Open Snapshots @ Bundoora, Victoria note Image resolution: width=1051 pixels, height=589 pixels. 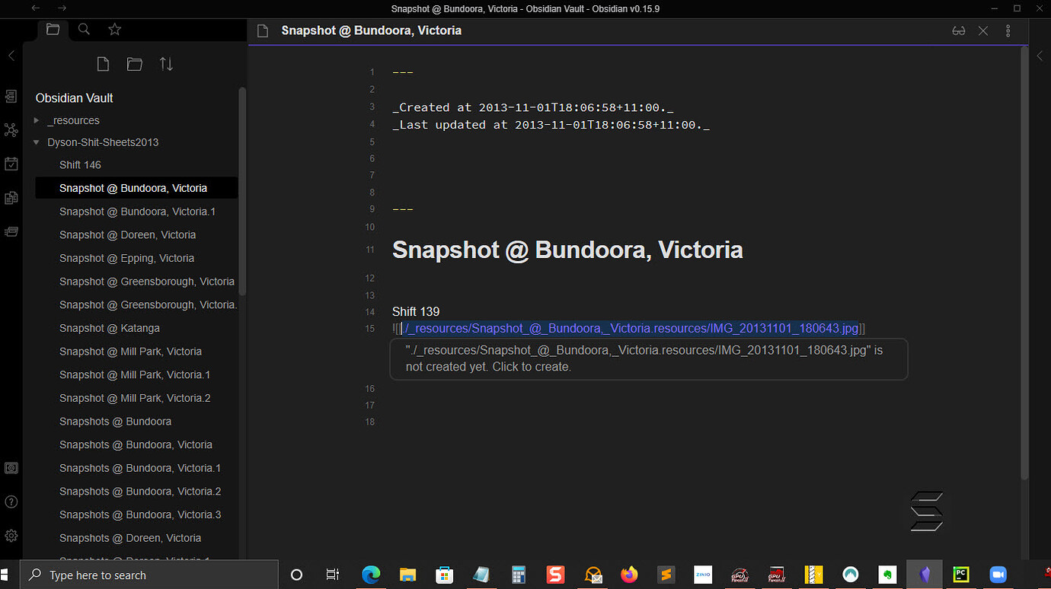[137, 444]
